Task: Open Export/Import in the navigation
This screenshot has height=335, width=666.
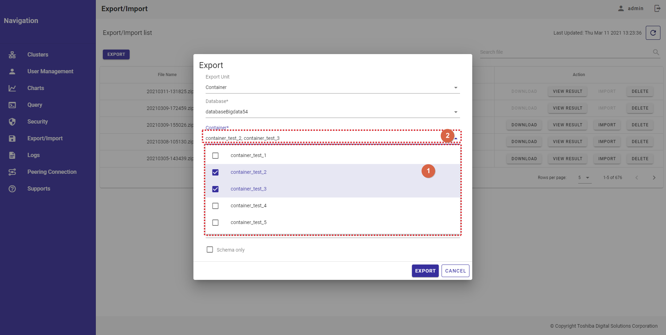Action: click(45, 139)
